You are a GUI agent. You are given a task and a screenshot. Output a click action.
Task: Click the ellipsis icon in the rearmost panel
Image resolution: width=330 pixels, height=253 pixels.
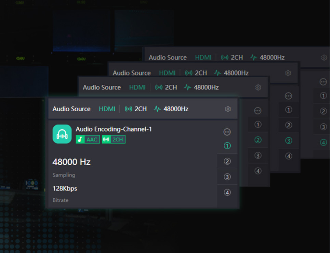tap(323, 82)
